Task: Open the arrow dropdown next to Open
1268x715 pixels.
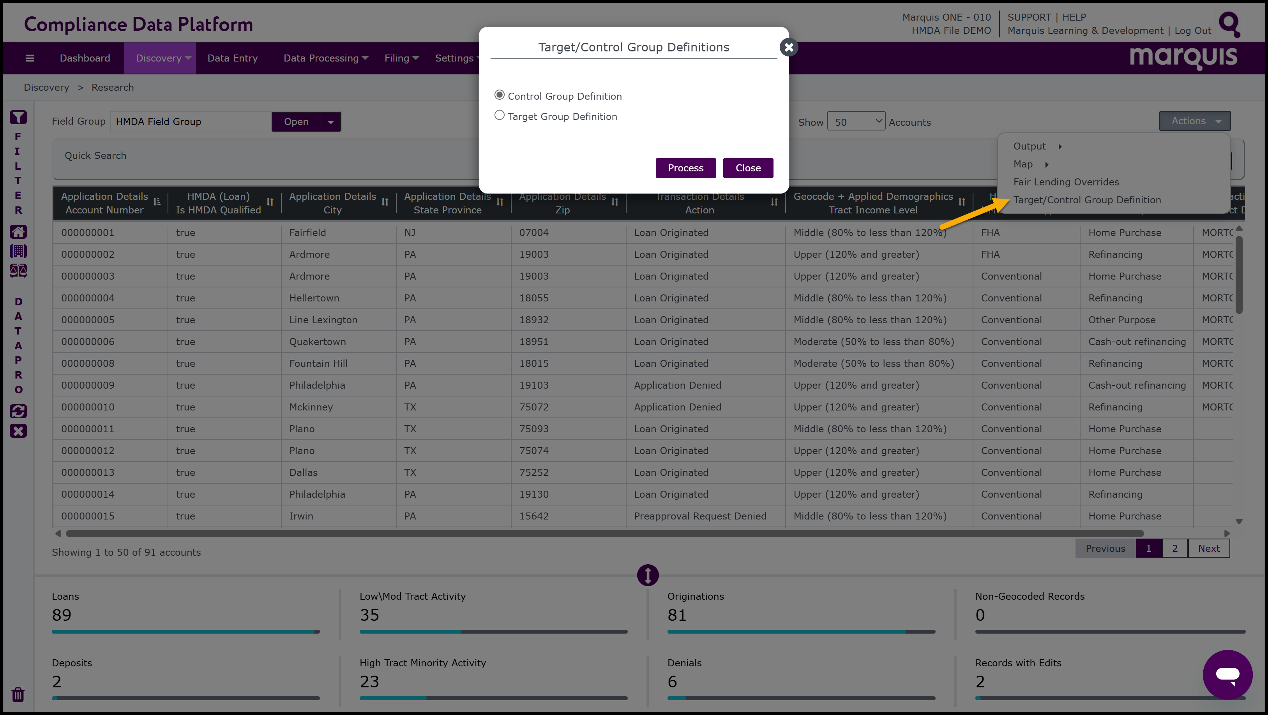Action: pos(331,122)
